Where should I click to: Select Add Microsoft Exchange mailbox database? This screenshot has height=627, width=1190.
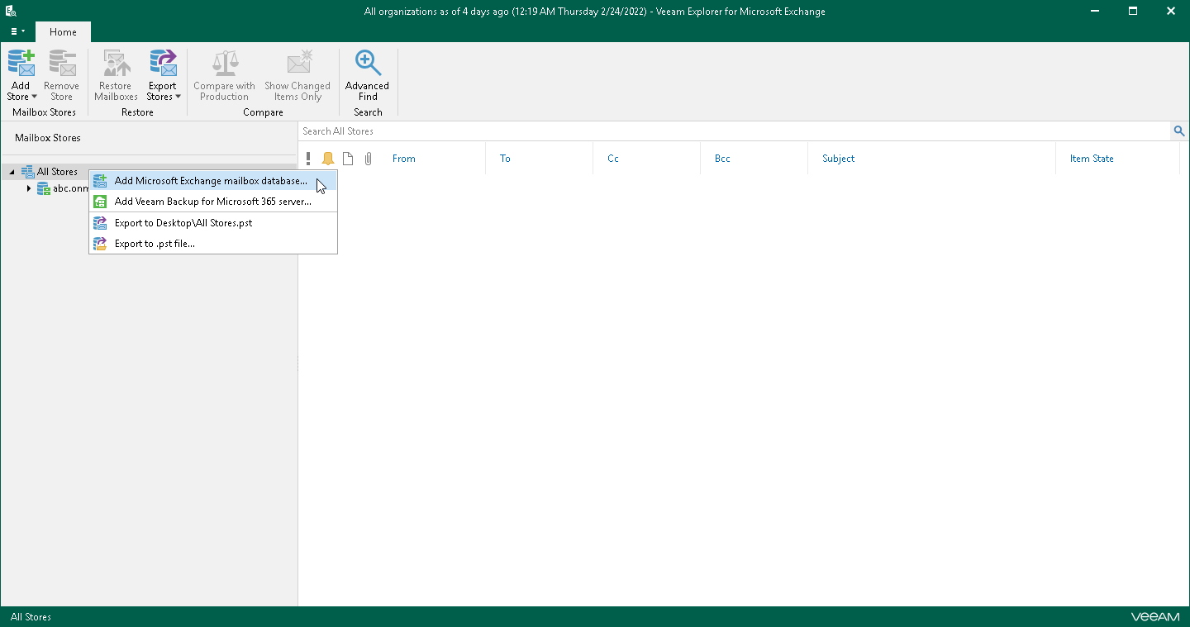pyautogui.click(x=213, y=181)
